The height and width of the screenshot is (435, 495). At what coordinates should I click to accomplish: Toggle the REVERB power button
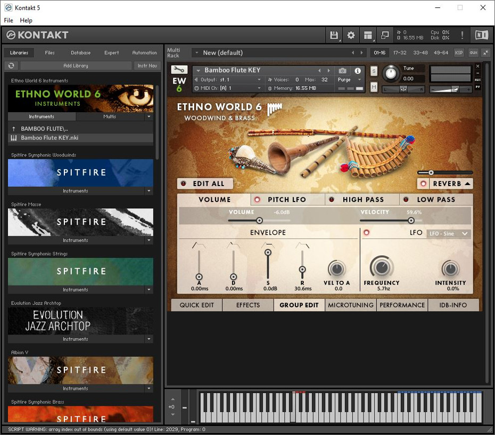(x=423, y=183)
